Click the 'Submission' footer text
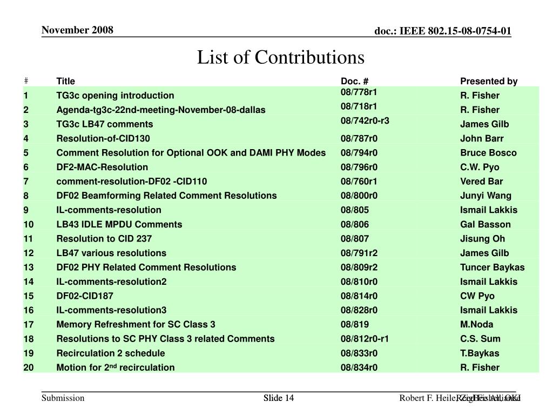Image resolution: width=553 pixels, height=415 pixels. pyautogui.click(x=63, y=398)
